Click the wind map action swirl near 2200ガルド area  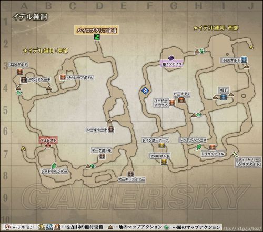coord(19,93)
